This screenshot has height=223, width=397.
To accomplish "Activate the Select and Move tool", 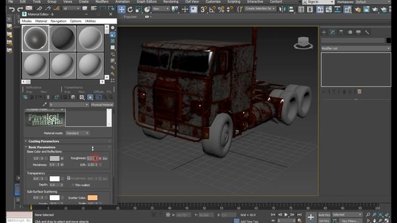I will pyautogui.click(x=122, y=9).
